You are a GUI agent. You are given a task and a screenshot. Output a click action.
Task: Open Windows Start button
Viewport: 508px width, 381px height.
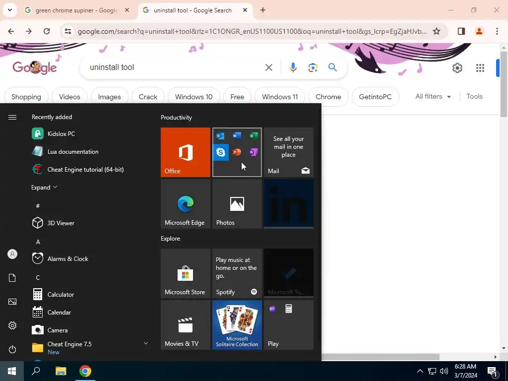tap(12, 371)
